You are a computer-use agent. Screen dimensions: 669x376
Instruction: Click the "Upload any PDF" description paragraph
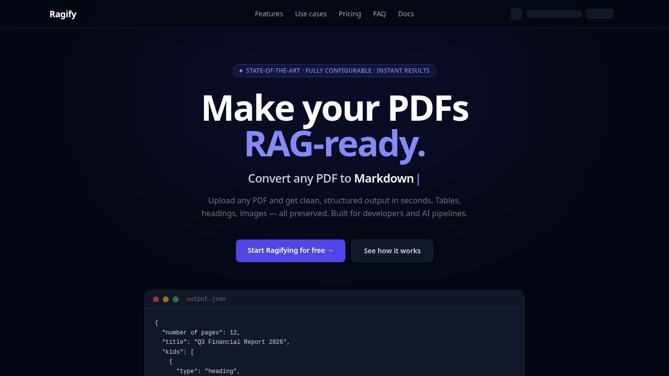tap(334, 207)
